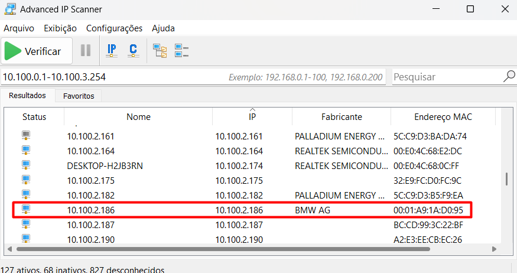
Task: Click PALLADIUM ENERGY cell for 10.100.2.182
Action: point(340,196)
